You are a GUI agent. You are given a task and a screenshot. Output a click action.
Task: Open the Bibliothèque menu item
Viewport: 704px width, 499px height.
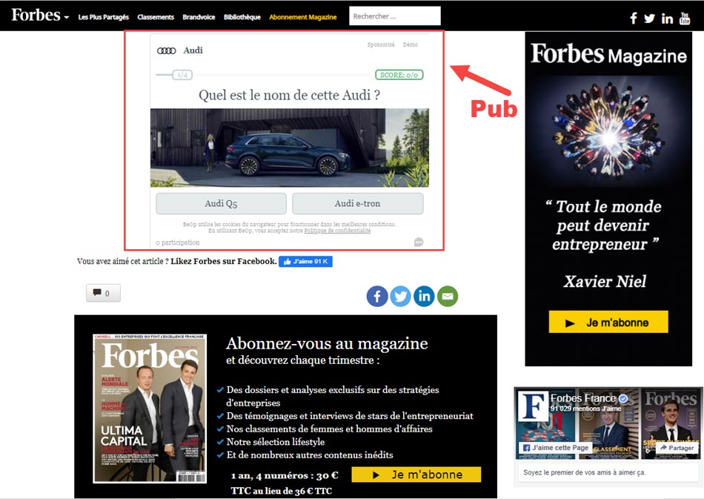tap(242, 17)
